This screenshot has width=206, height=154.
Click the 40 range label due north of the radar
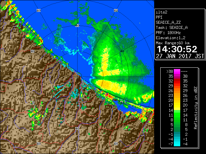pyautogui.click(x=77, y=26)
